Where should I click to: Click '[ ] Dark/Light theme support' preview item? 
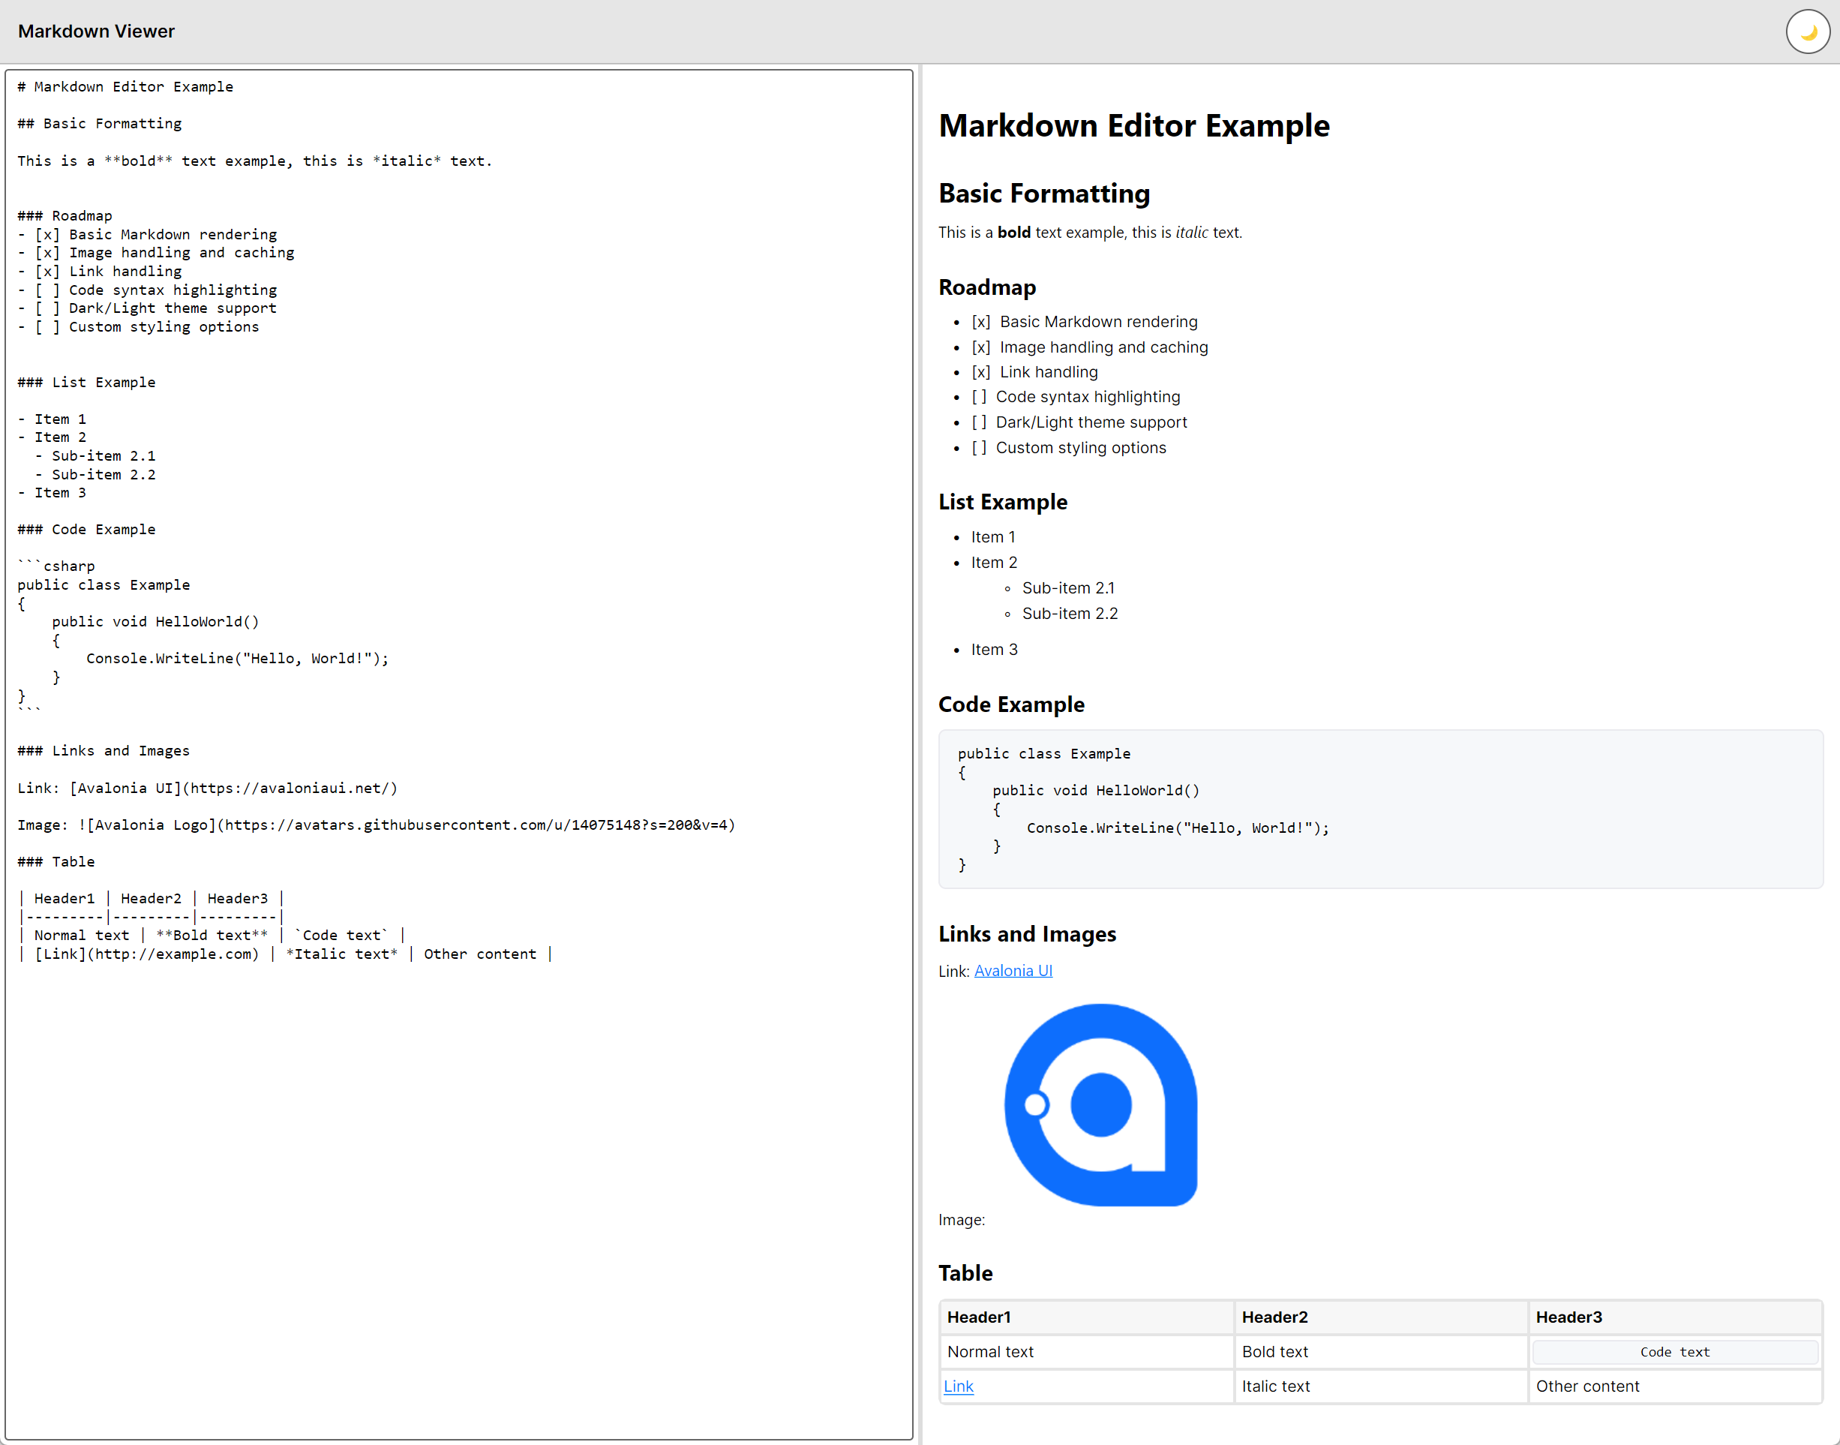(x=1091, y=422)
